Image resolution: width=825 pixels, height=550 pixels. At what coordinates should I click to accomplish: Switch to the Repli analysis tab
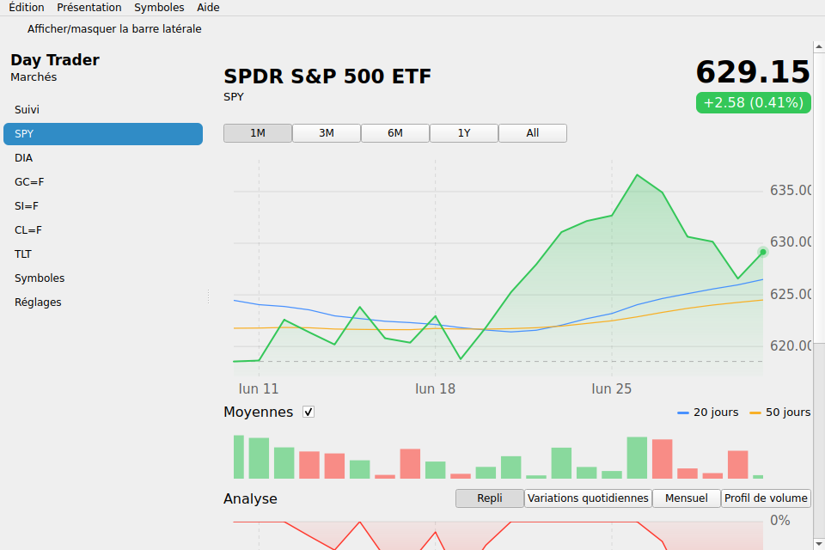pyautogui.click(x=490, y=498)
